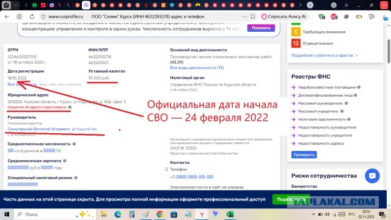
Task: Open Excel from the taskbar
Action: (x=230, y=215)
